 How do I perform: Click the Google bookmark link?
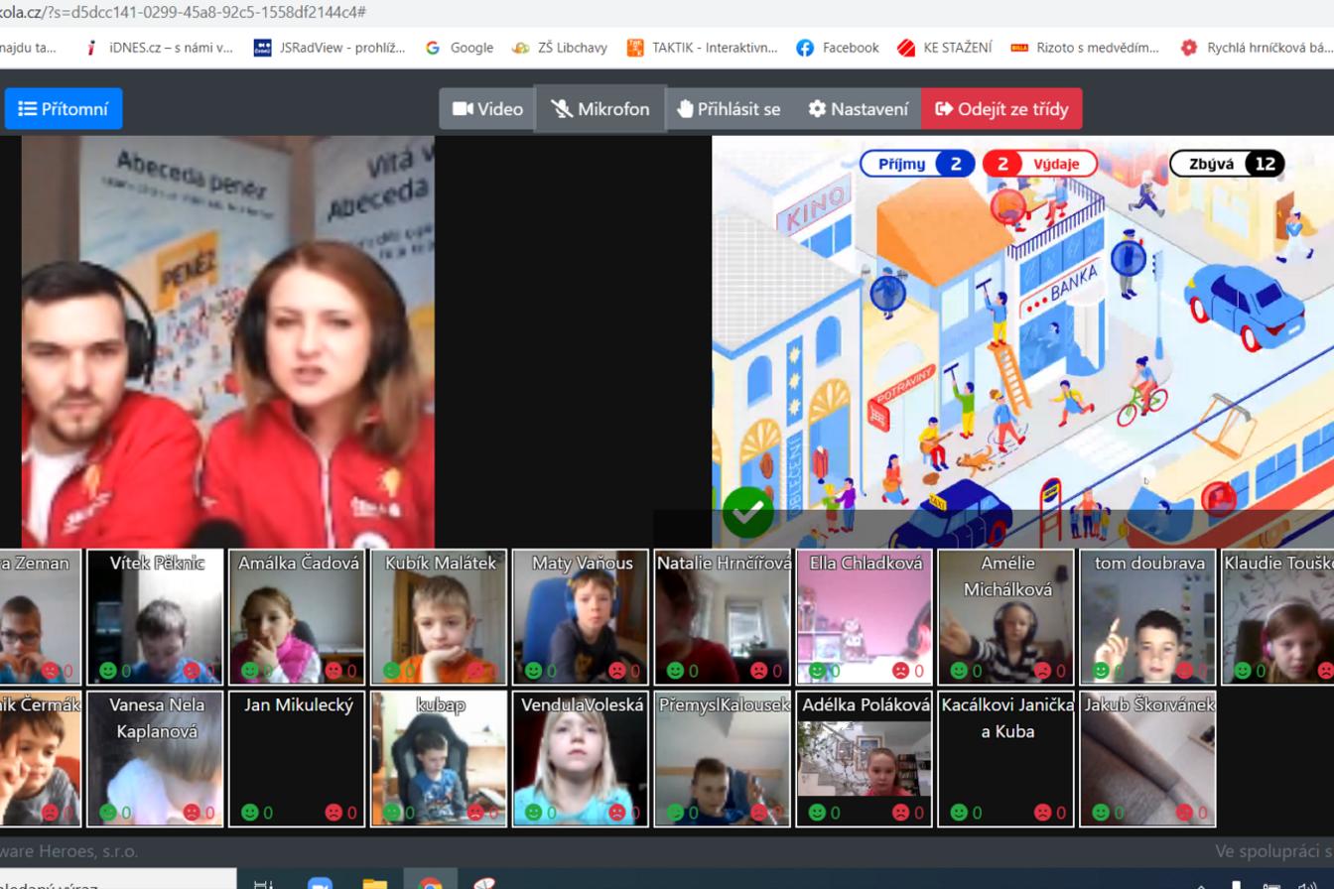click(460, 47)
